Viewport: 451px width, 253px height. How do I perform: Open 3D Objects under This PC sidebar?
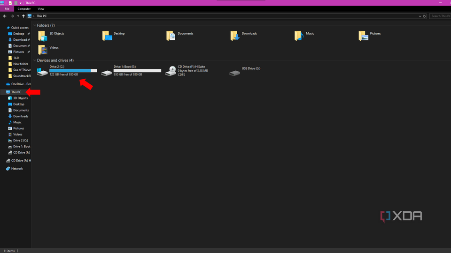tap(20, 98)
